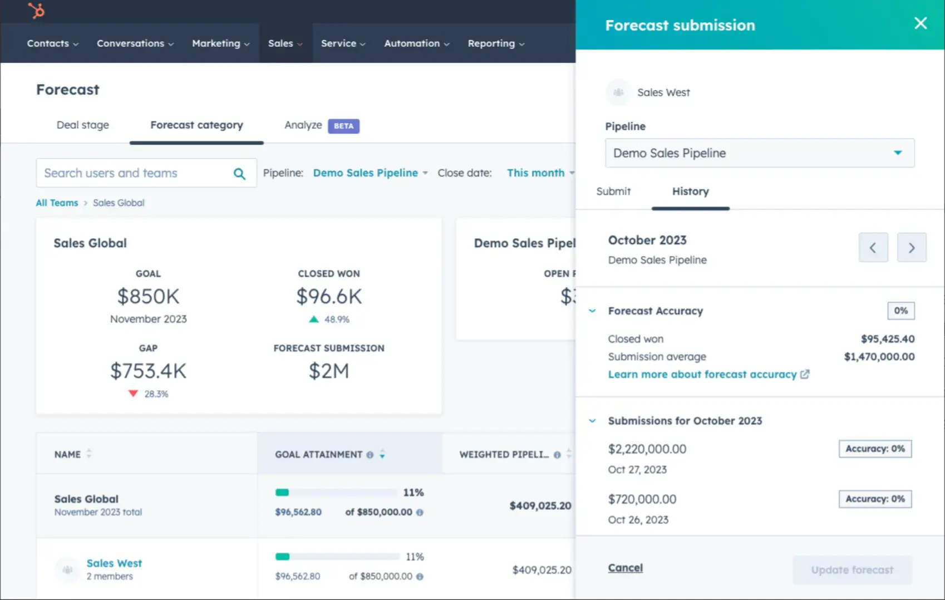945x600 pixels.
Task: Click the Weighted Pipeline info icon
Action: 558,455
